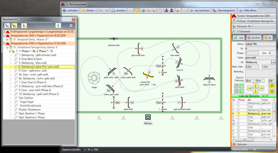278x153 pixels.
Task: Move element up with green arrow
Action: tap(255, 86)
